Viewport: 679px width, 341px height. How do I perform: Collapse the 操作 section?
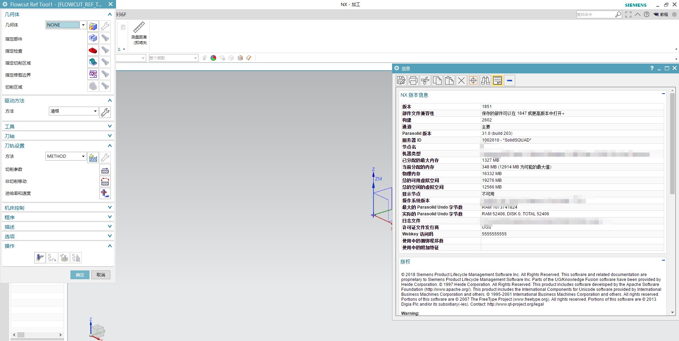click(x=110, y=246)
